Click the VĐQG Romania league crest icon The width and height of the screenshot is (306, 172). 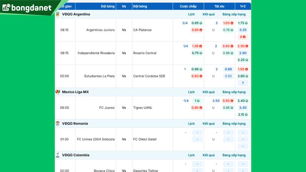[58, 123]
